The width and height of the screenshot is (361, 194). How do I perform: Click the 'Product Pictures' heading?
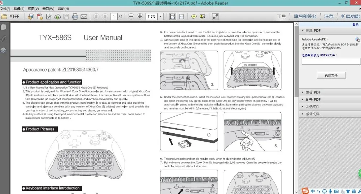coord(40,129)
